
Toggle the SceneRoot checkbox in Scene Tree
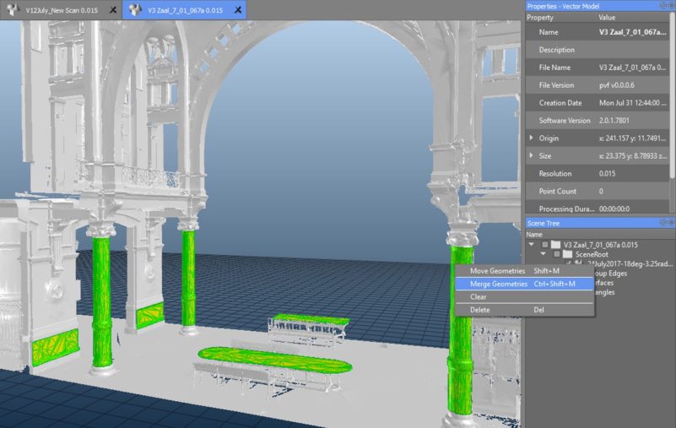point(555,253)
